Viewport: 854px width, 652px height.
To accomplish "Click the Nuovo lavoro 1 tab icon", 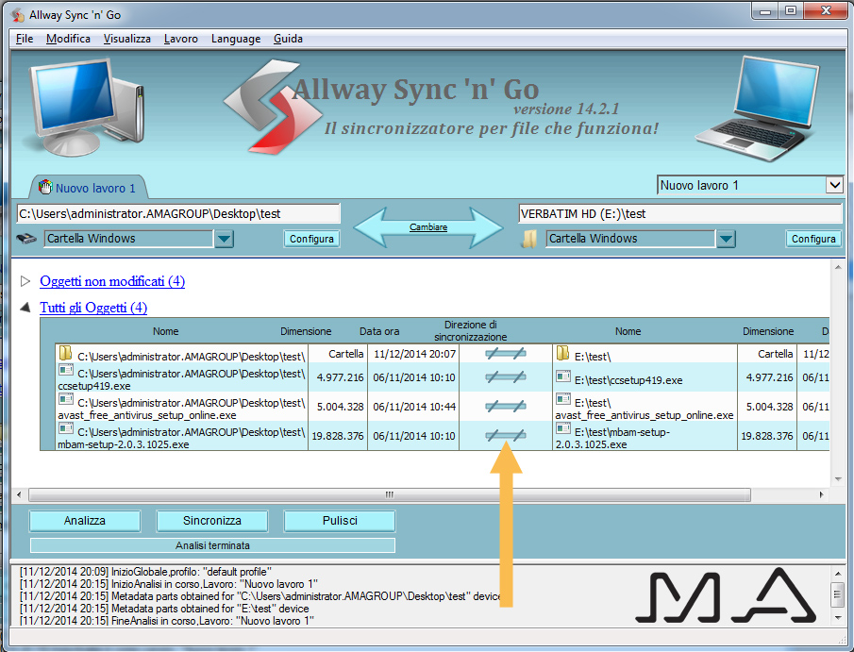I will (x=45, y=188).
